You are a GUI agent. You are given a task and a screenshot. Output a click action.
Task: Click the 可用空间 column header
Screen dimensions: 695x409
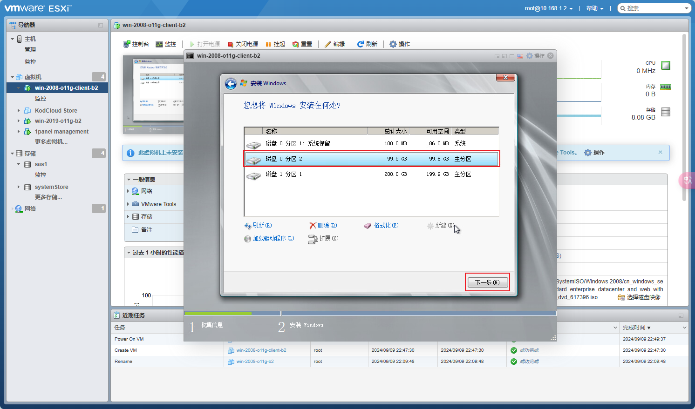[x=430, y=131]
